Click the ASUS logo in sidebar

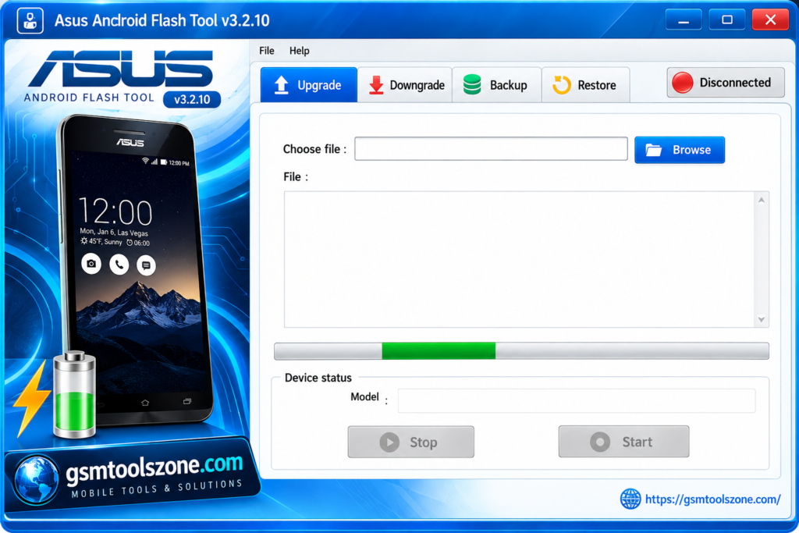coord(121,69)
